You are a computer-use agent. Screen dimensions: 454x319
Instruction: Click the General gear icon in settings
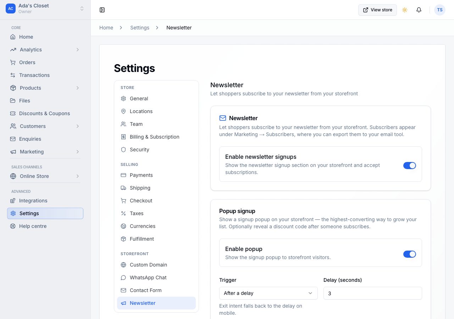(123, 99)
